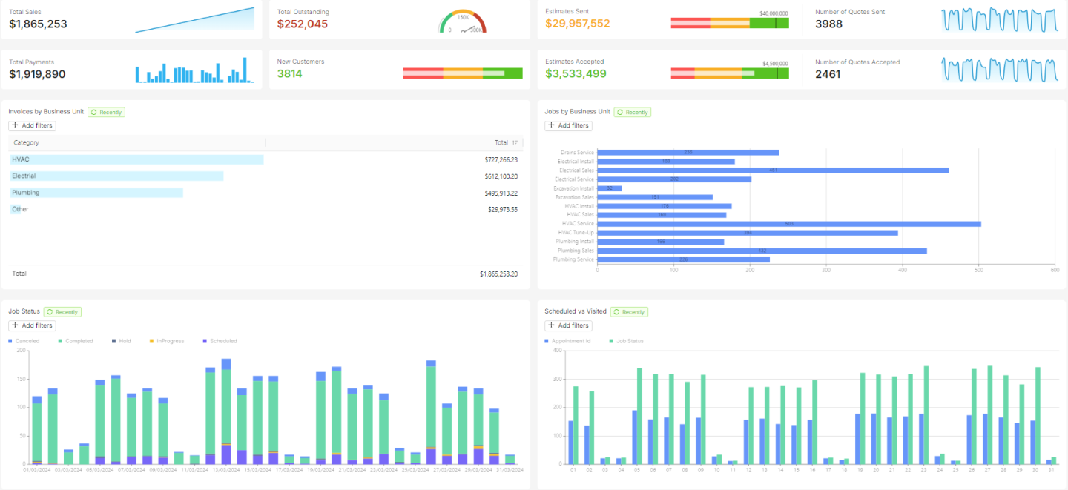Add filters to Scheduled vs Visited chart
This screenshot has height=490, width=1068.
568,325
